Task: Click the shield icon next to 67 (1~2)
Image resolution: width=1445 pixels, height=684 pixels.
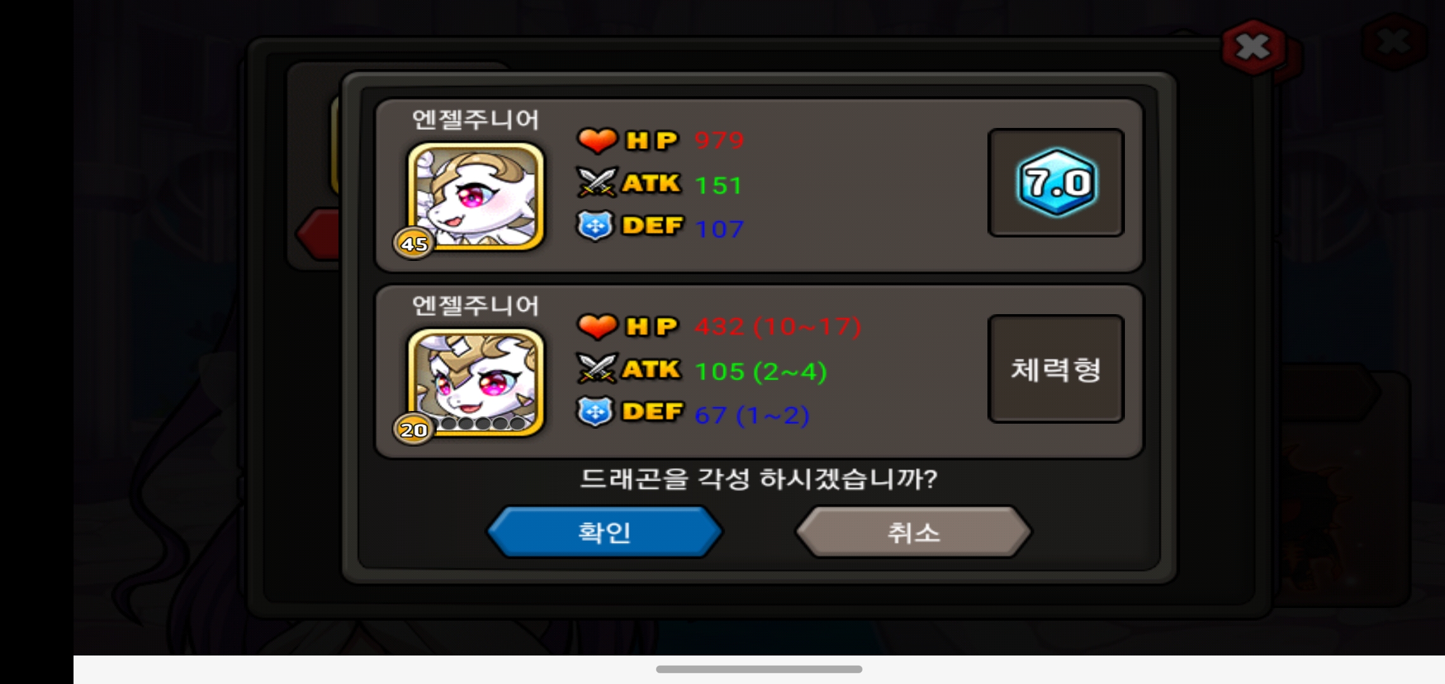Action: point(596,412)
